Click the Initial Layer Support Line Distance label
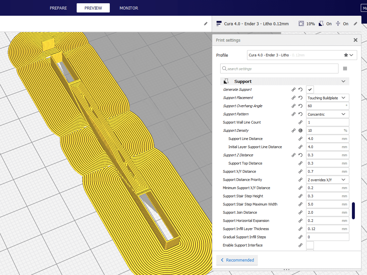The image size is (367, 275). click(x=255, y=147)
